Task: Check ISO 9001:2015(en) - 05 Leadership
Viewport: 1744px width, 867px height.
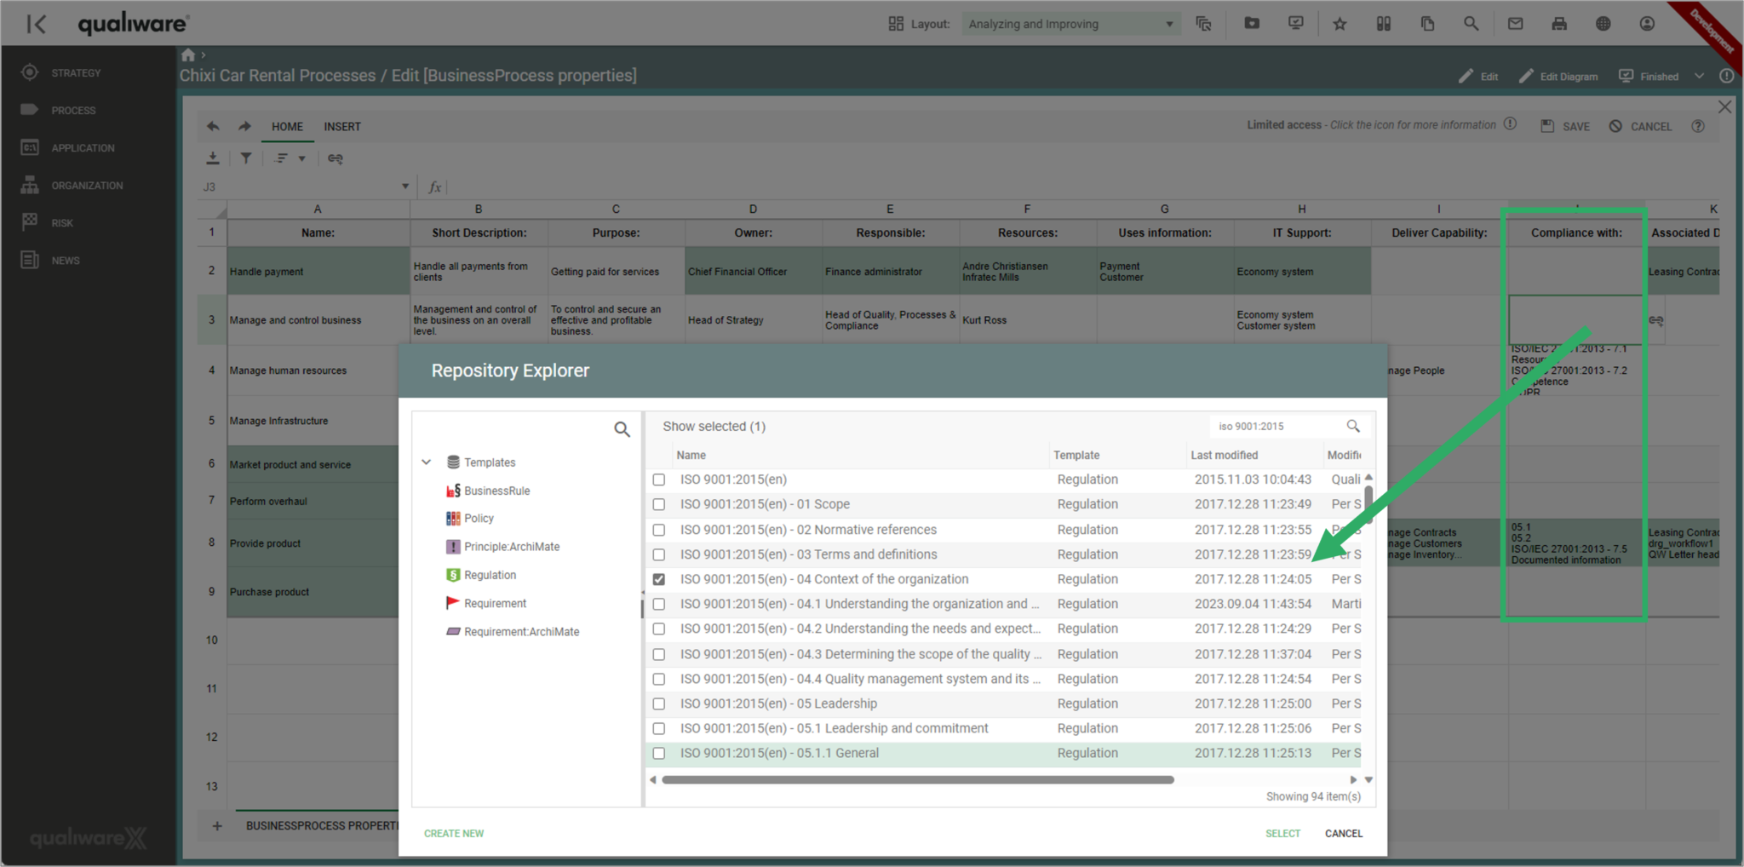Action: pos(658,703)
